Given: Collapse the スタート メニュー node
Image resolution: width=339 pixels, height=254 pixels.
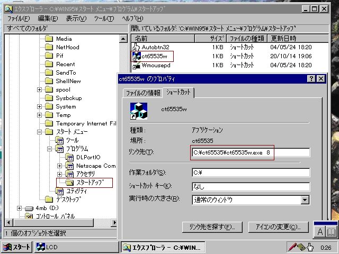Looking at the screenshot, I should pos(39,132).
